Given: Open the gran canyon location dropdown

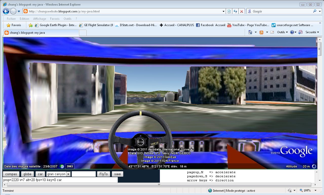Looking at the screenshot, I should point(59,174).
